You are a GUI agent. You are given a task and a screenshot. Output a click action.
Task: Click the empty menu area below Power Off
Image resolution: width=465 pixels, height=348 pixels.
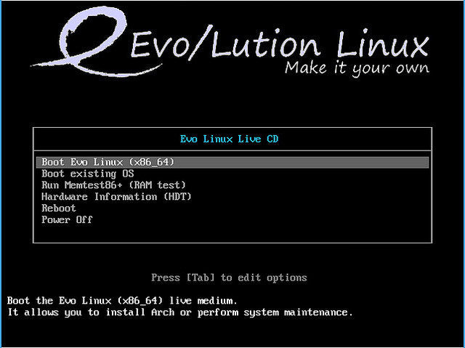coord(232,234)
